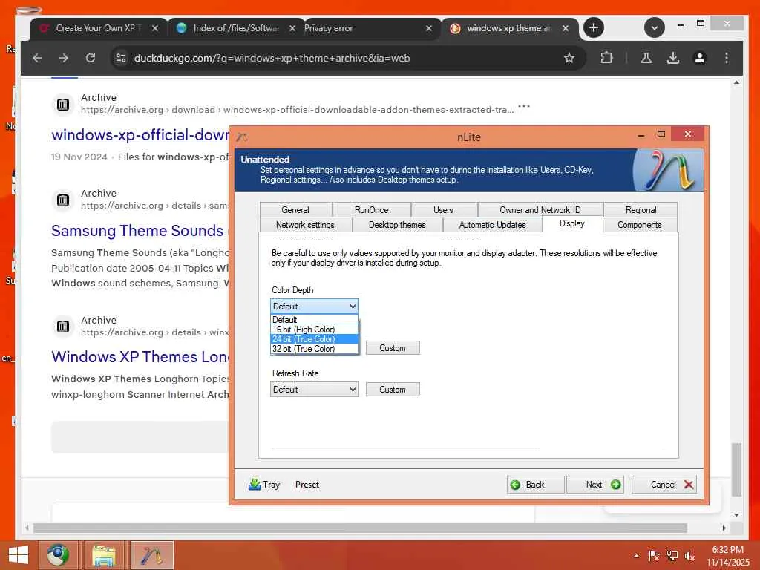The image size is (760, 570).
Task: Open nLite Components tab
Action: (640, 225)
